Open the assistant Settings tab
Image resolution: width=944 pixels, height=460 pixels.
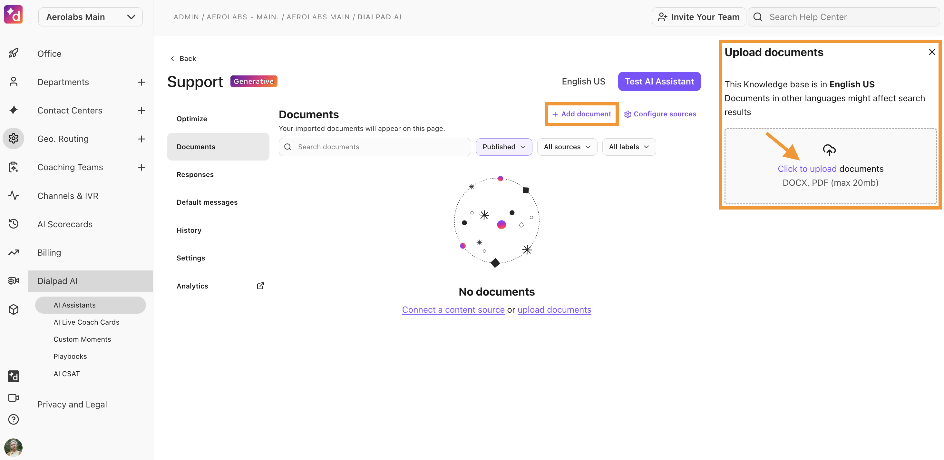[x=218, y=258]
